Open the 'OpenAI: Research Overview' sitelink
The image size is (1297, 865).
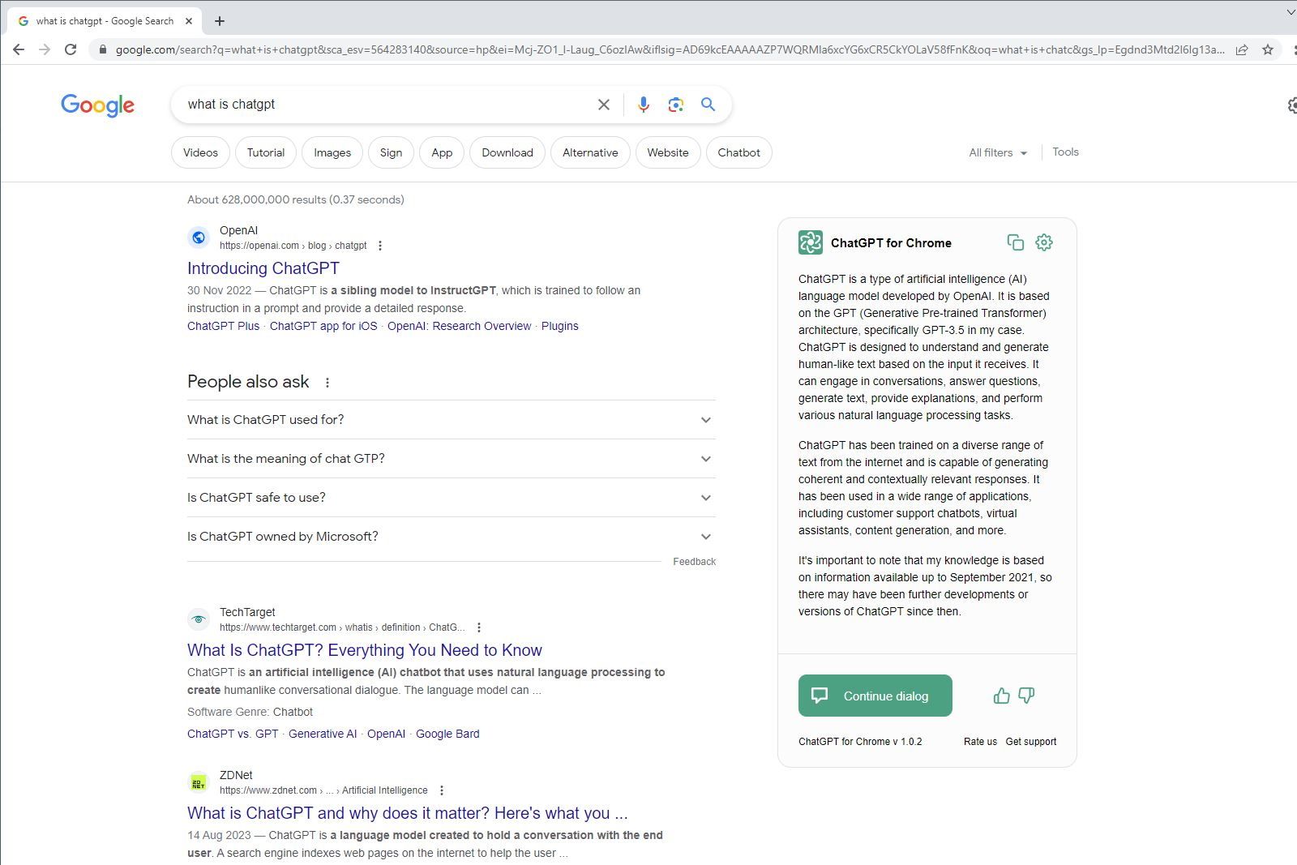459,326
